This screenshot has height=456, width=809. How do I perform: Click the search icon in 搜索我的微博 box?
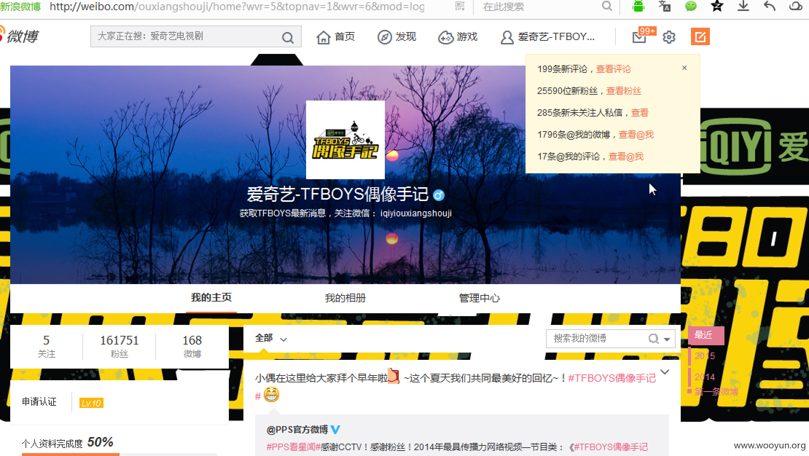(653, 339)
